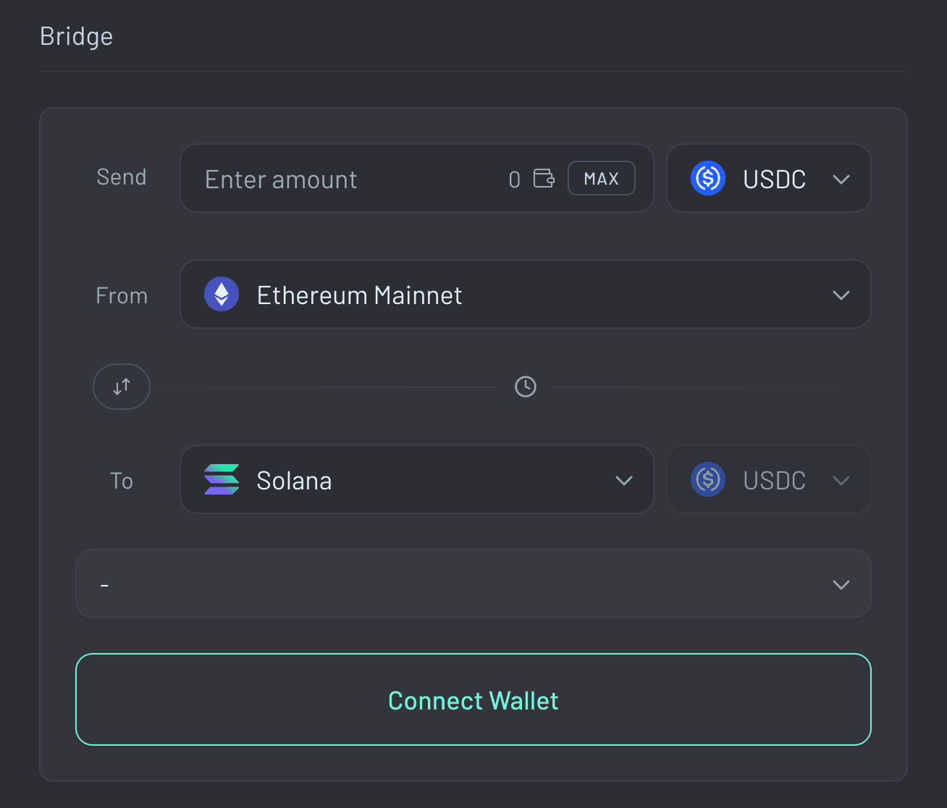
Task: Click the swap direction arrows icon
Action: (121, 387)
